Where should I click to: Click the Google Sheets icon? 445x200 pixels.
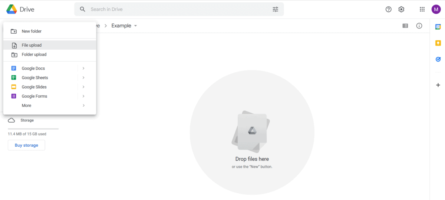pos(14,77)
